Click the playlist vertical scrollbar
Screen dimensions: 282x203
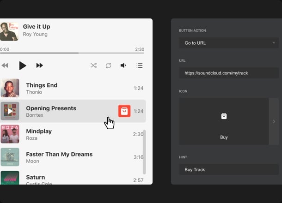coord(144,152)
